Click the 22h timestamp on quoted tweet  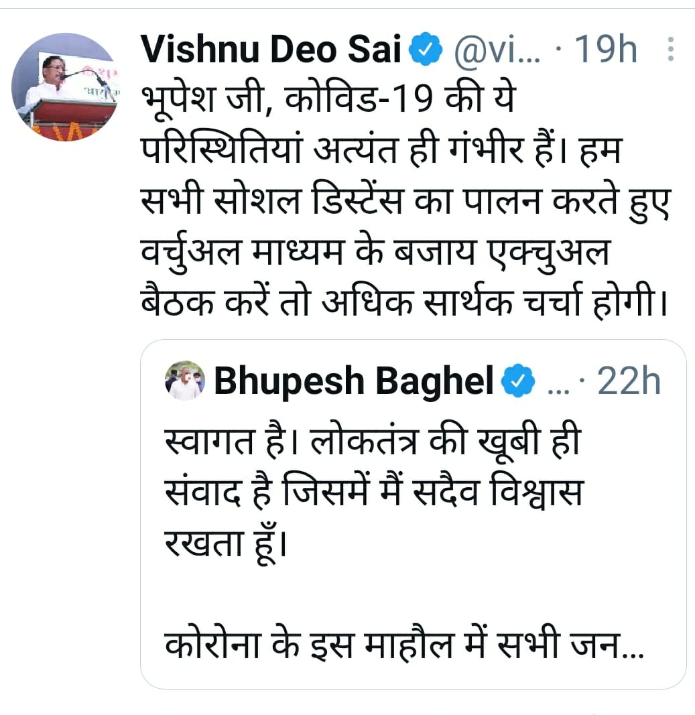click(628, 381)
